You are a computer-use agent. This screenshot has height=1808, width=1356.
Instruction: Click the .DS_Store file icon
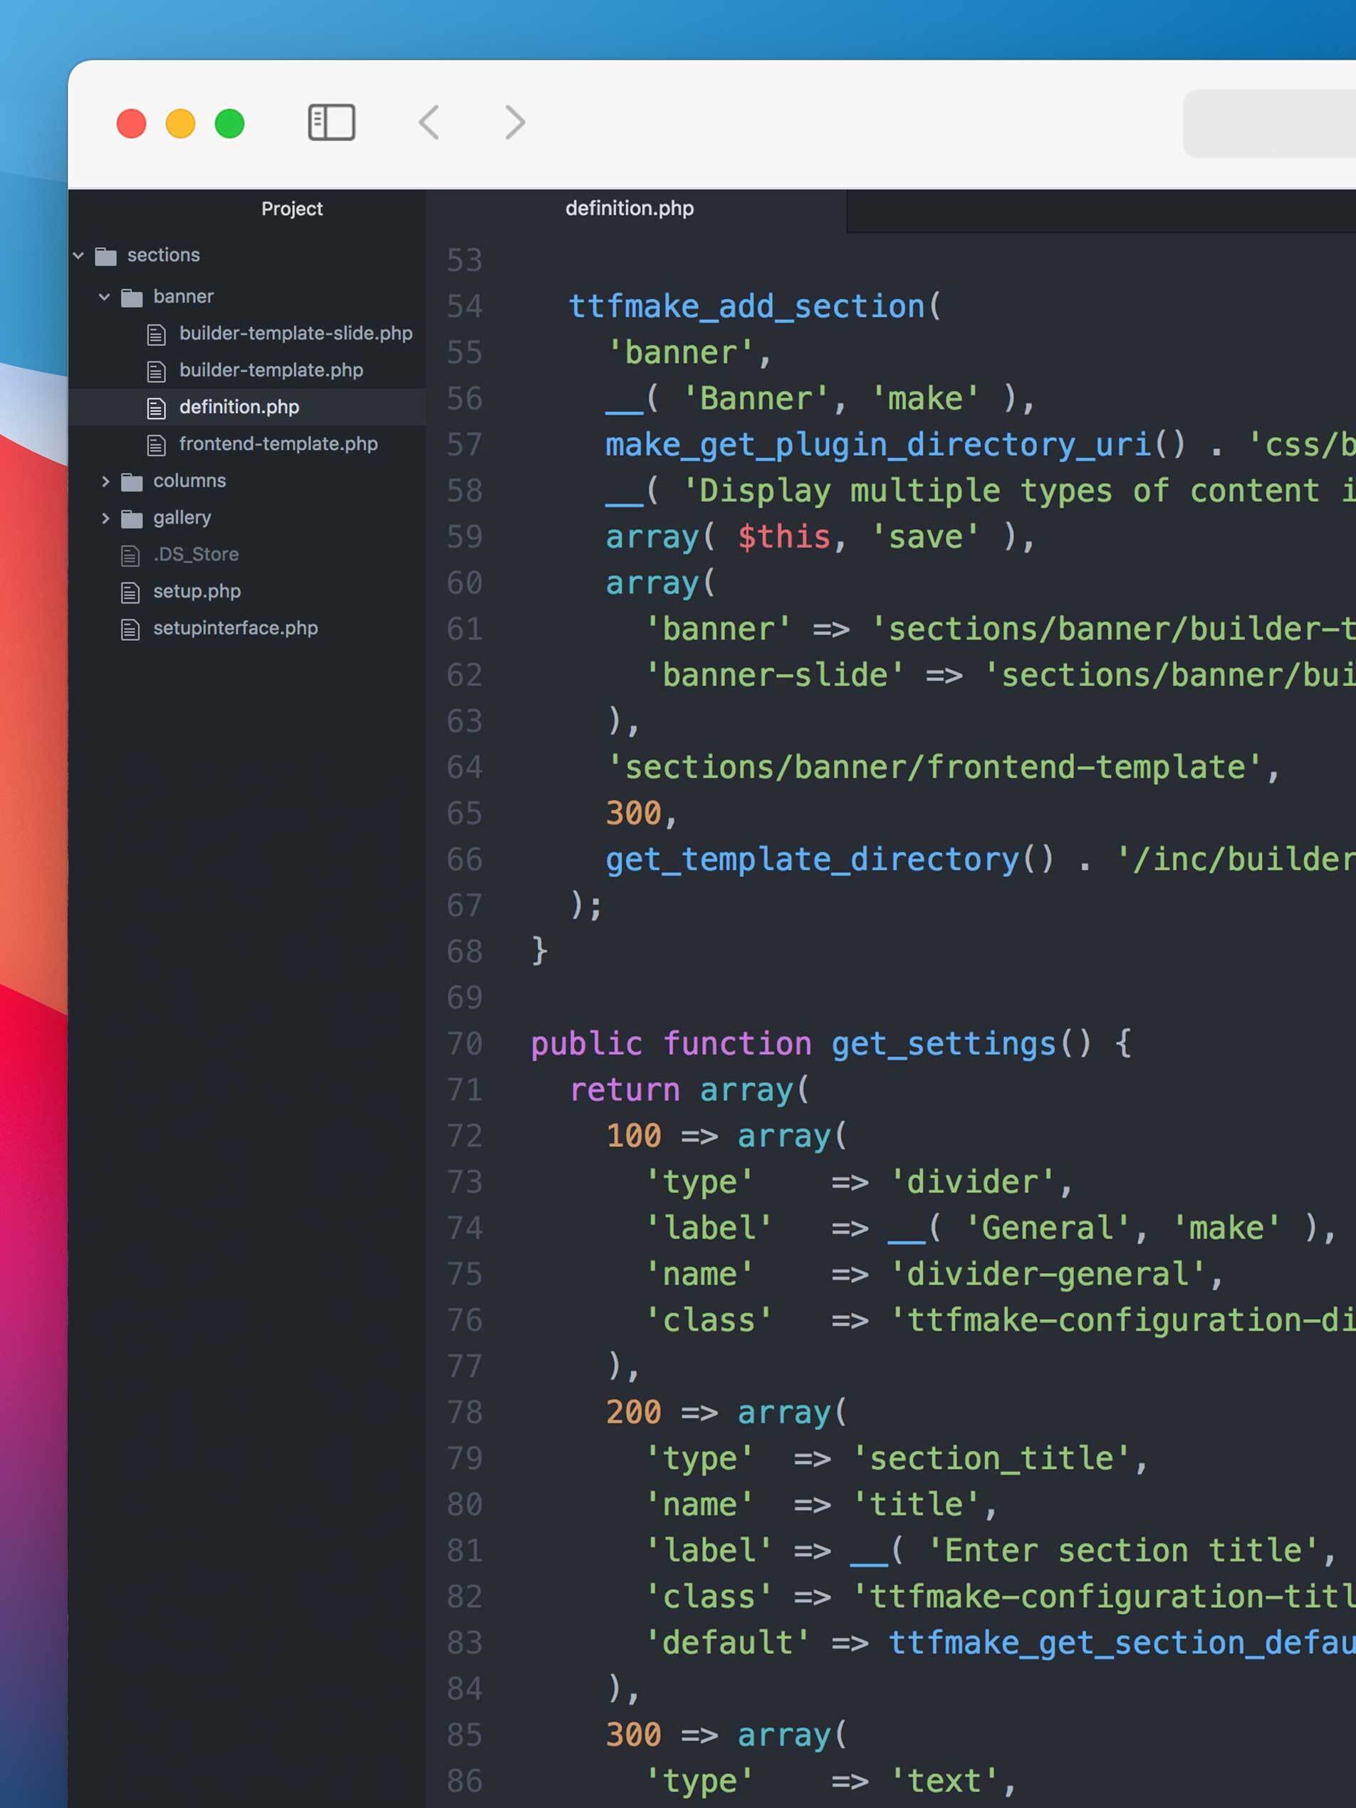tap(130, 556)
